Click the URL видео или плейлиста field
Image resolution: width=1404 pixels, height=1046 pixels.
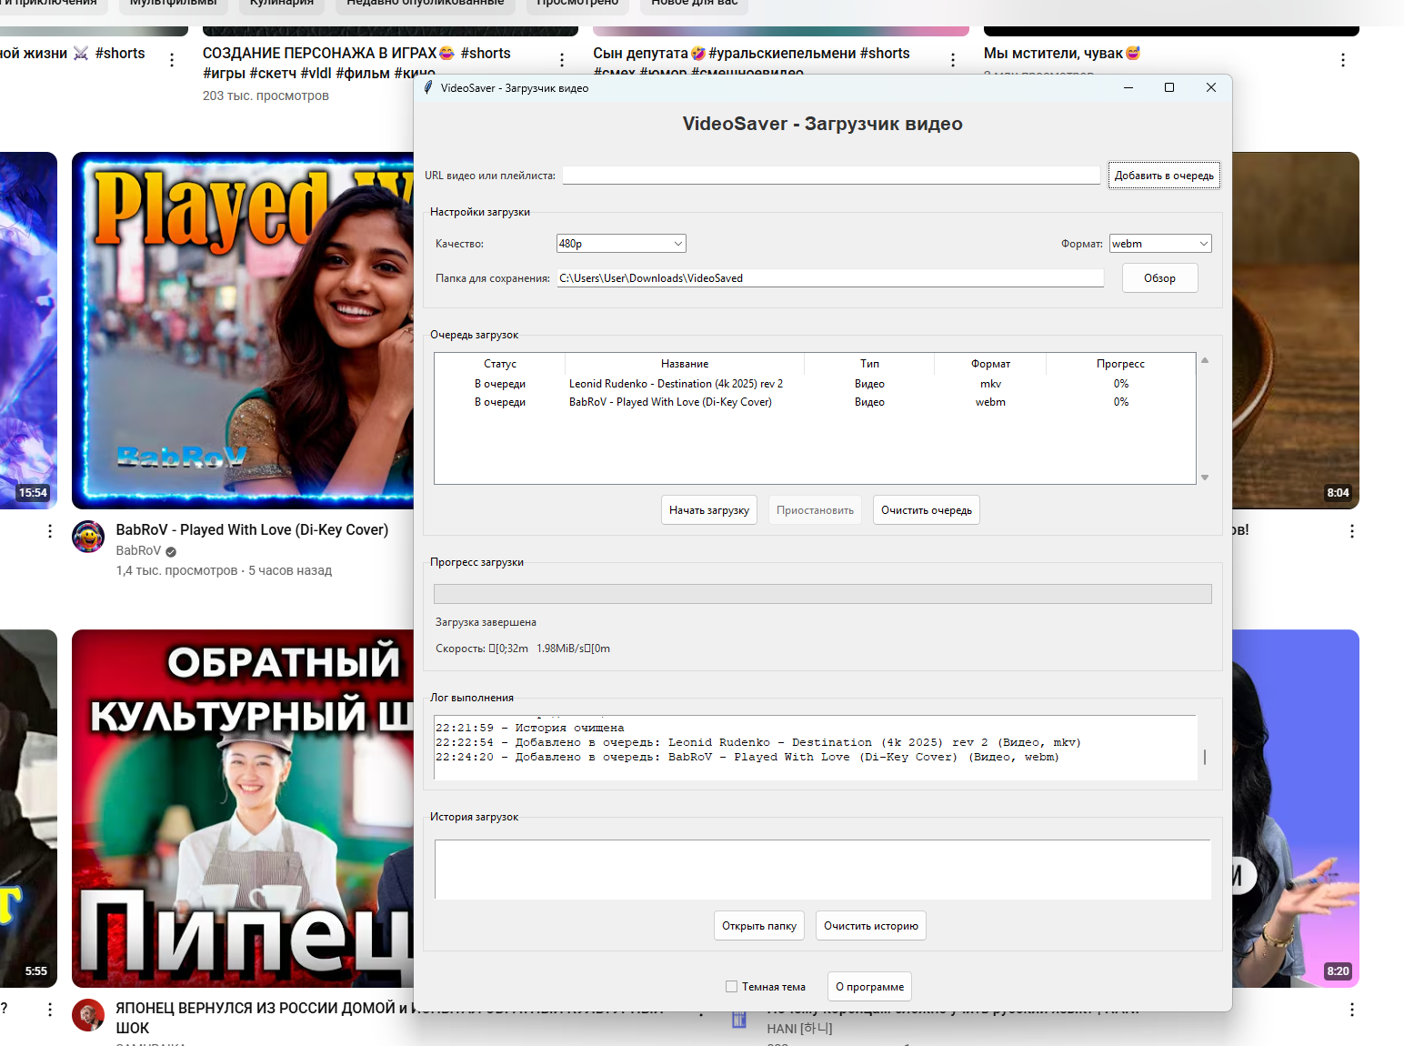[x=831, y=176]
